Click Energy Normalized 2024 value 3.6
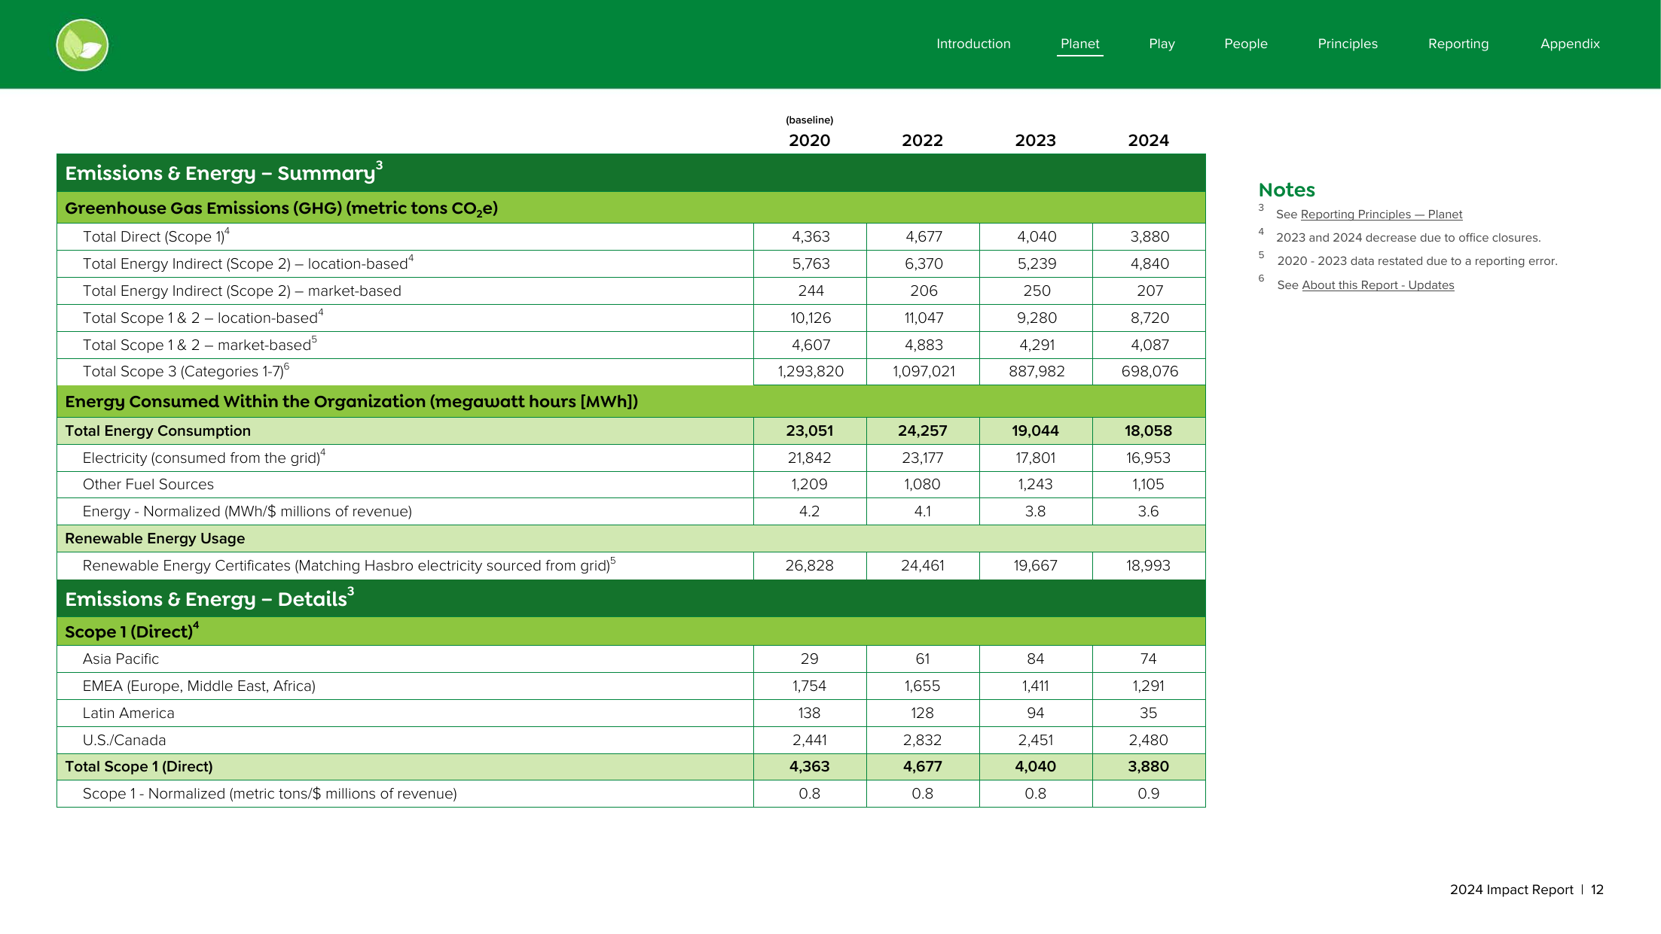This screenshot has width=1661, height=934. tap(1148, 512)
